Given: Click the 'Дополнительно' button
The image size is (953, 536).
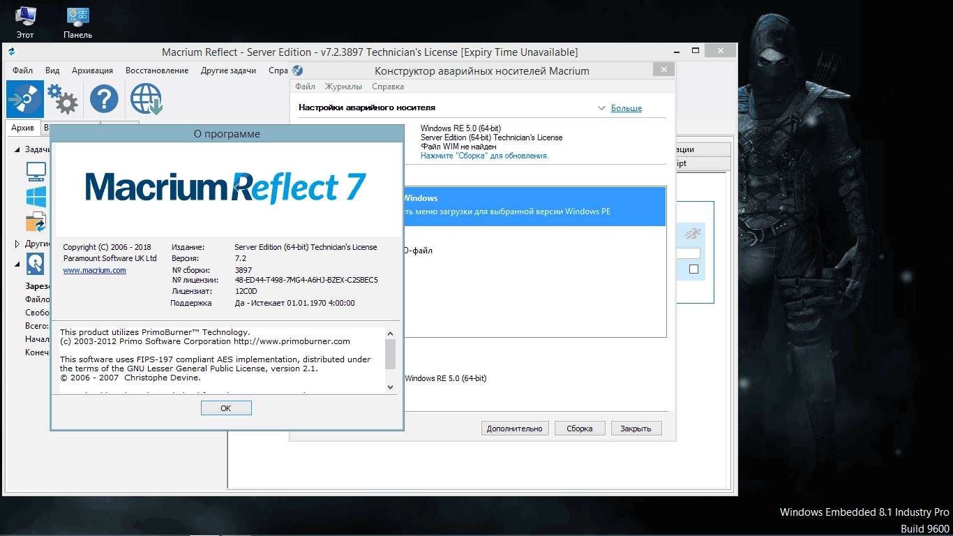Looking at the screenshot, I should point(515,429).
